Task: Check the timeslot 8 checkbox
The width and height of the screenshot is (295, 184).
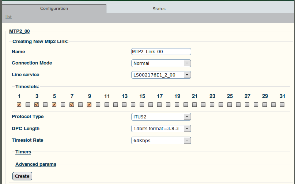Action: point(80,105)
